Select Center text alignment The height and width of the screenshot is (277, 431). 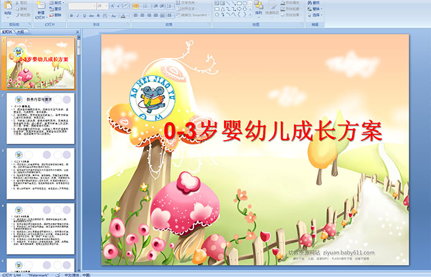click(x=142, y=15)
